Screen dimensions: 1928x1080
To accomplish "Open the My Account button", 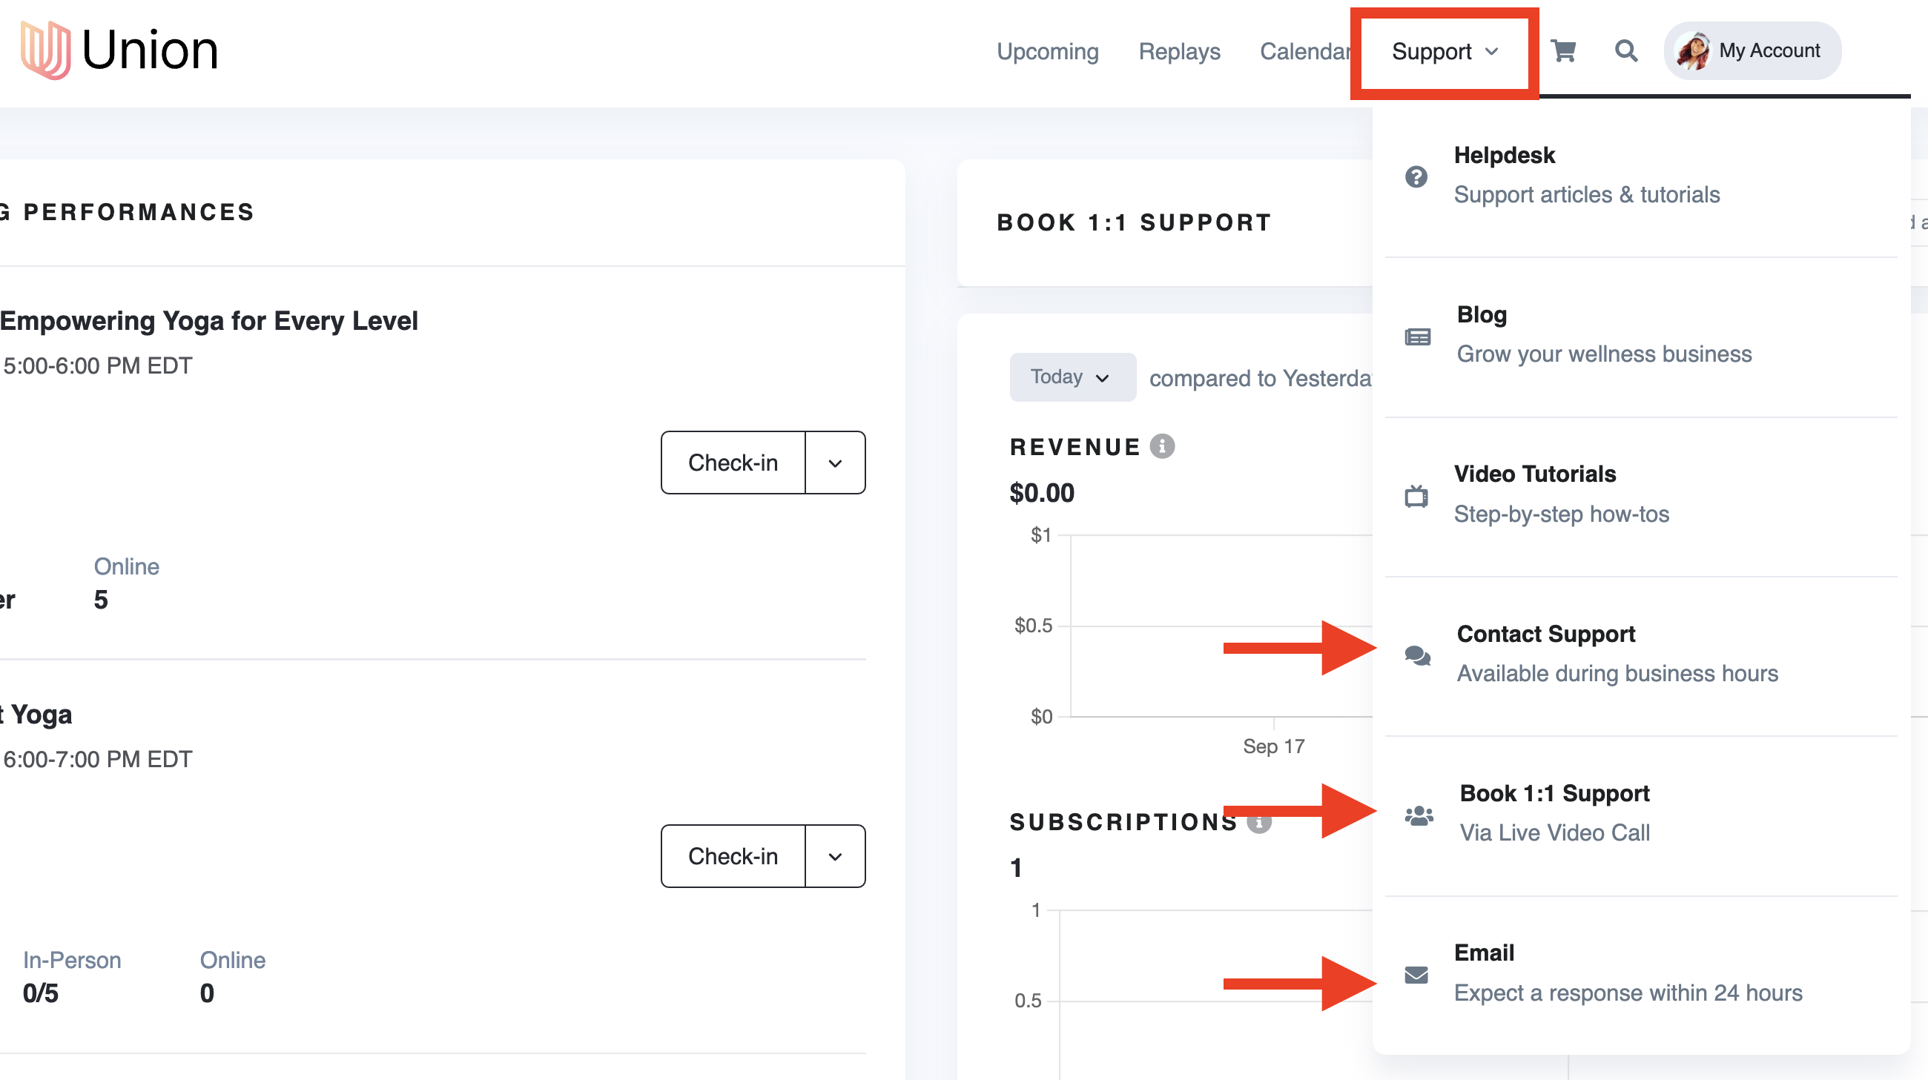I will [1752, 51].
